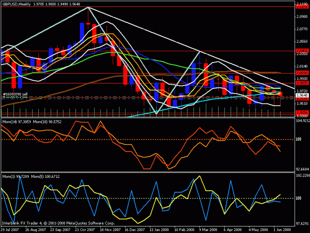Click the 97.6291 scale value in lower pane
The height and width of the screenshot is (233, 310).
(x=303, y=224)
